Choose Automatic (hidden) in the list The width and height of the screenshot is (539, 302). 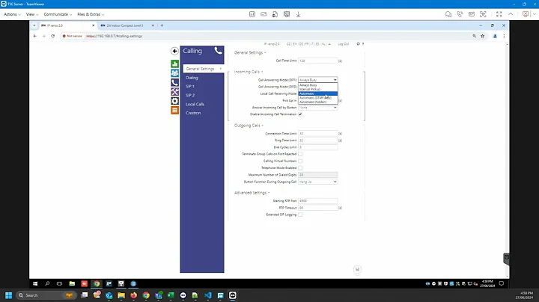point(317,102)
